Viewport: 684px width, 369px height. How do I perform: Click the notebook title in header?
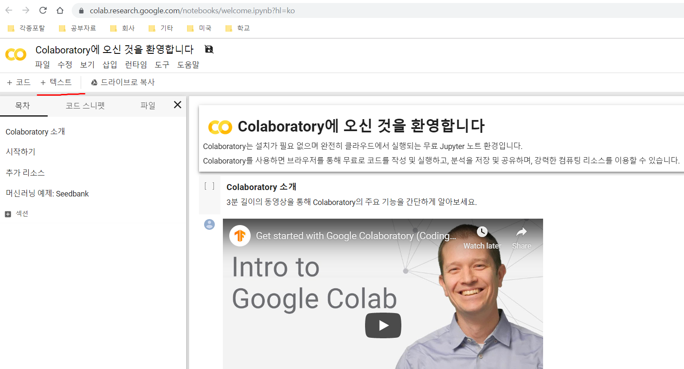(114, 50)
